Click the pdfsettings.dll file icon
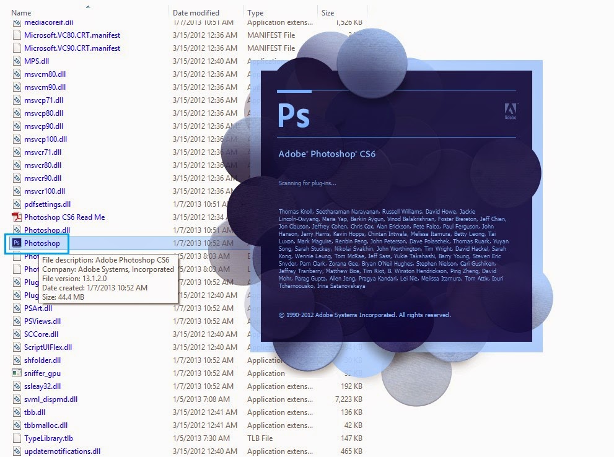Viewport: 614px width, 457px height. coord(17,204)
